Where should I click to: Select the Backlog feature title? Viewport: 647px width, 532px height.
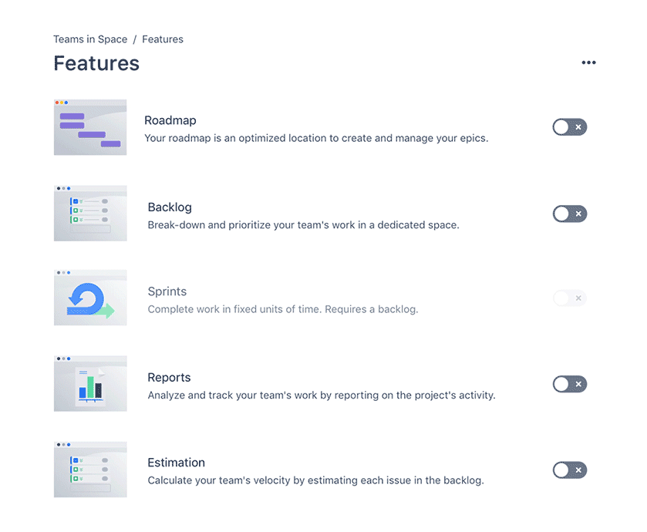coord(170,207)
